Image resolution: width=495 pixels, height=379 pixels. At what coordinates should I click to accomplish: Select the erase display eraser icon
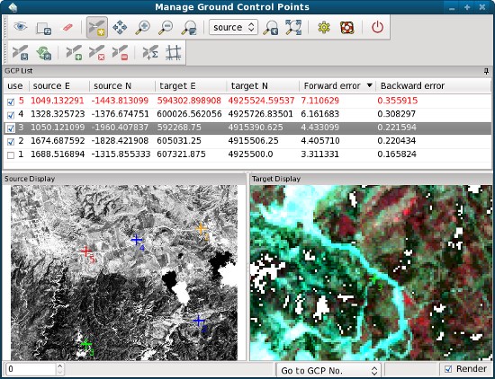click(x=67, y=28)
